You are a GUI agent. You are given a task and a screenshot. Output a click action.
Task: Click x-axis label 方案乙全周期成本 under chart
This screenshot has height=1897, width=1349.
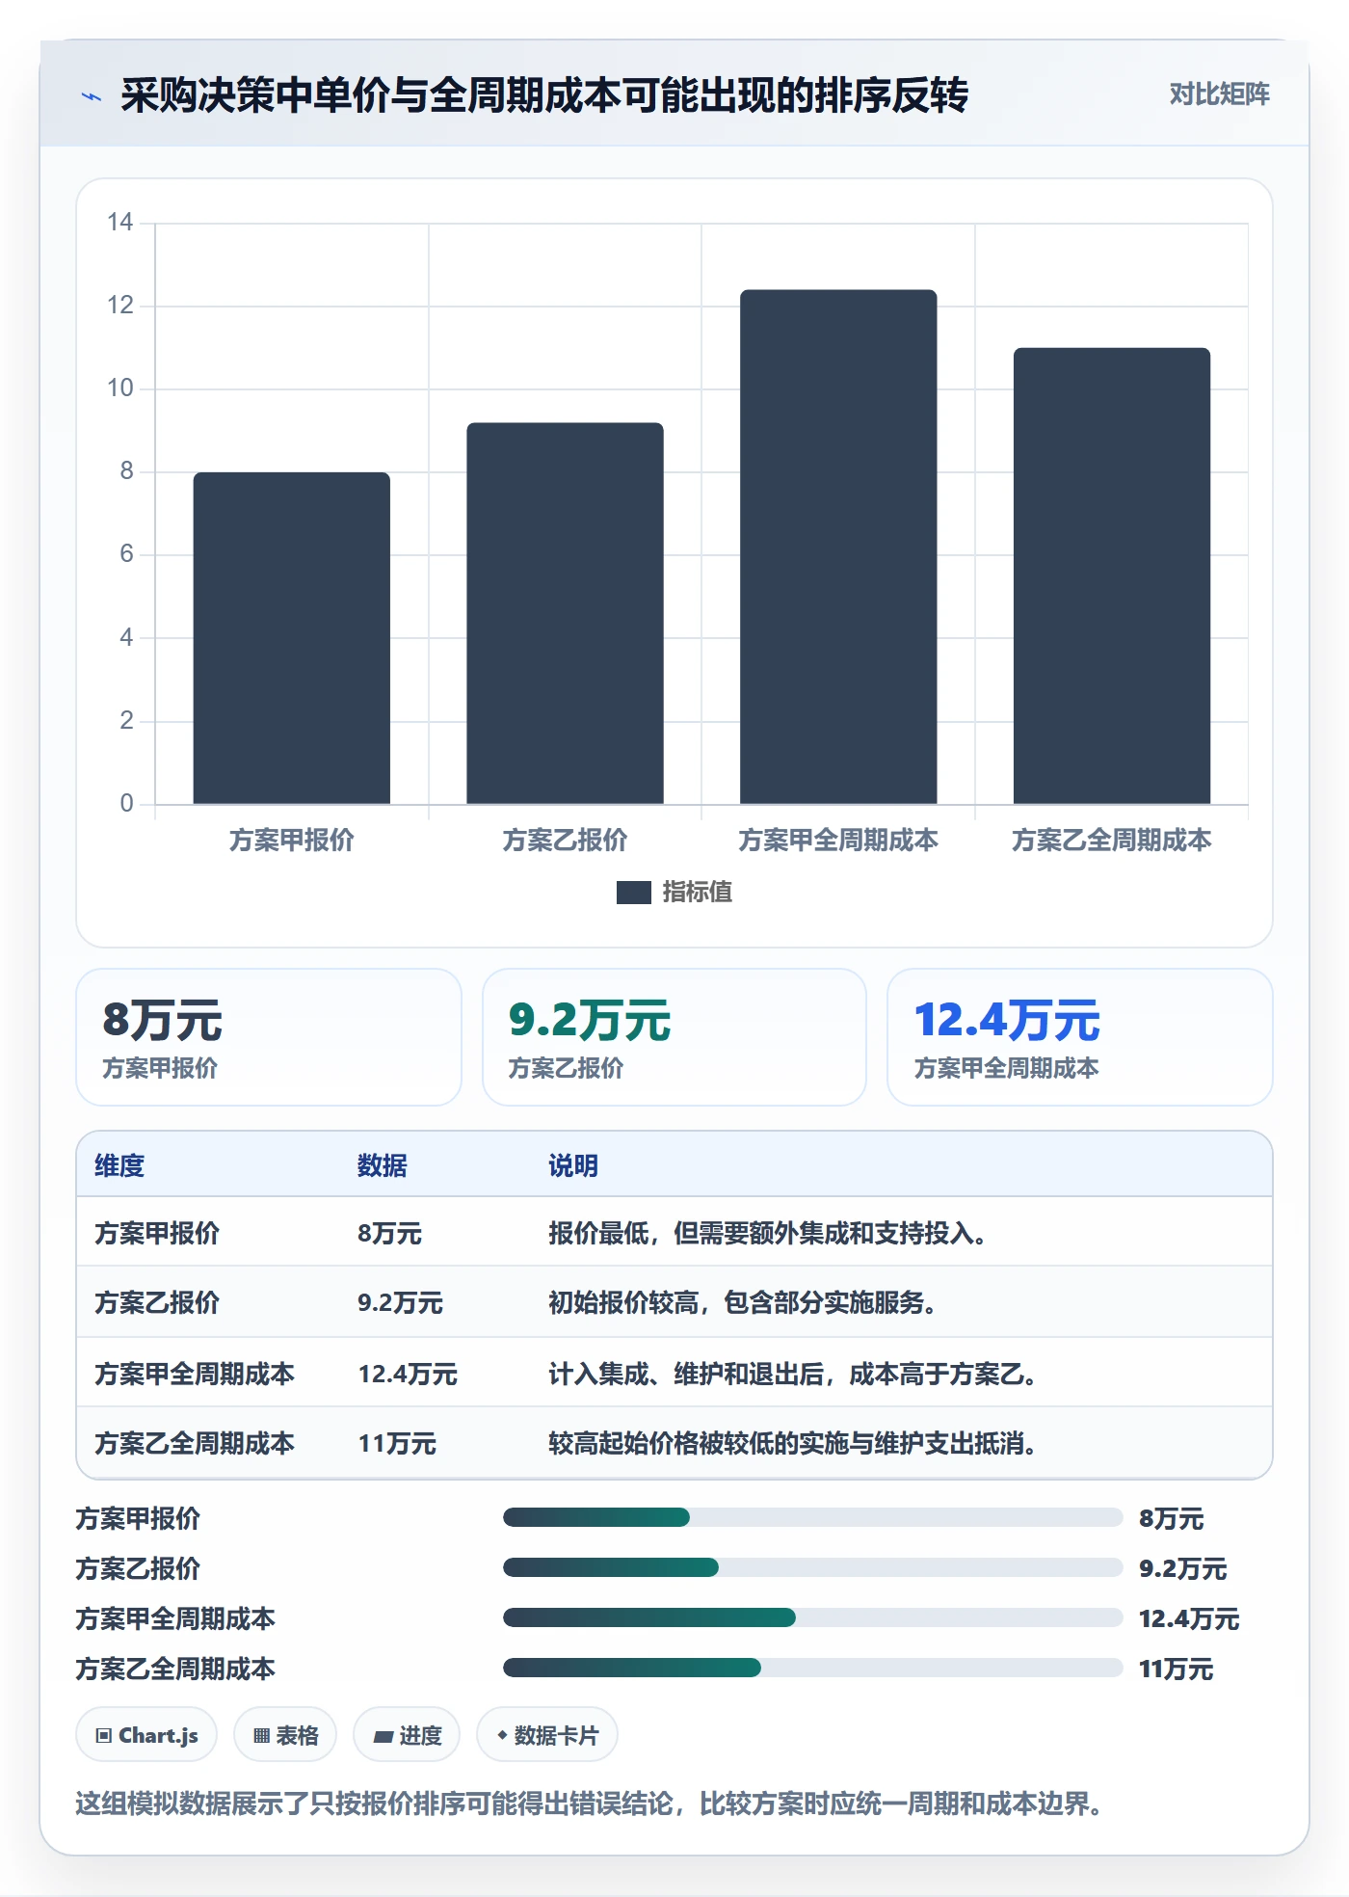1112,841
